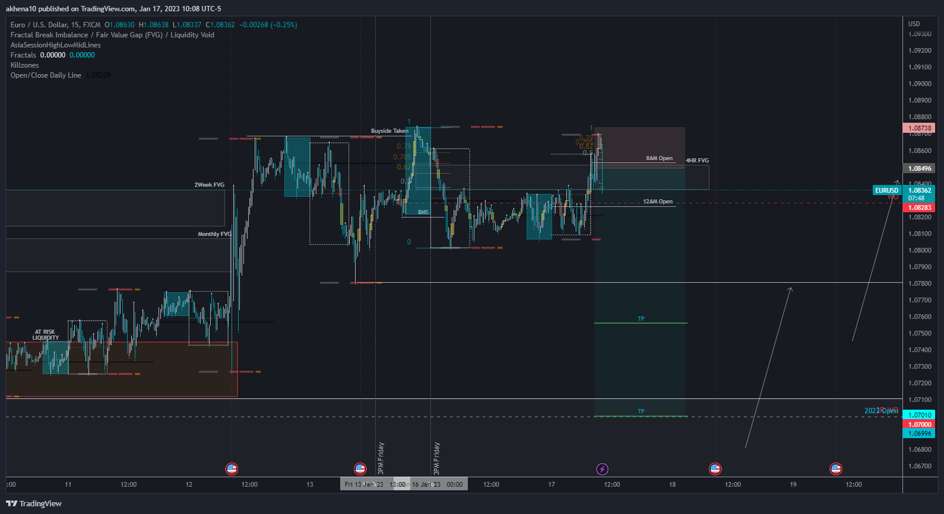Click the purple lightning bolt event icon
This screenshot has width=944, height=514.
point(602,469)
